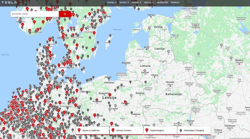
Task: Select the gray pin just west of Maskva
Action: pyautogui.click(x=231, y=58)
